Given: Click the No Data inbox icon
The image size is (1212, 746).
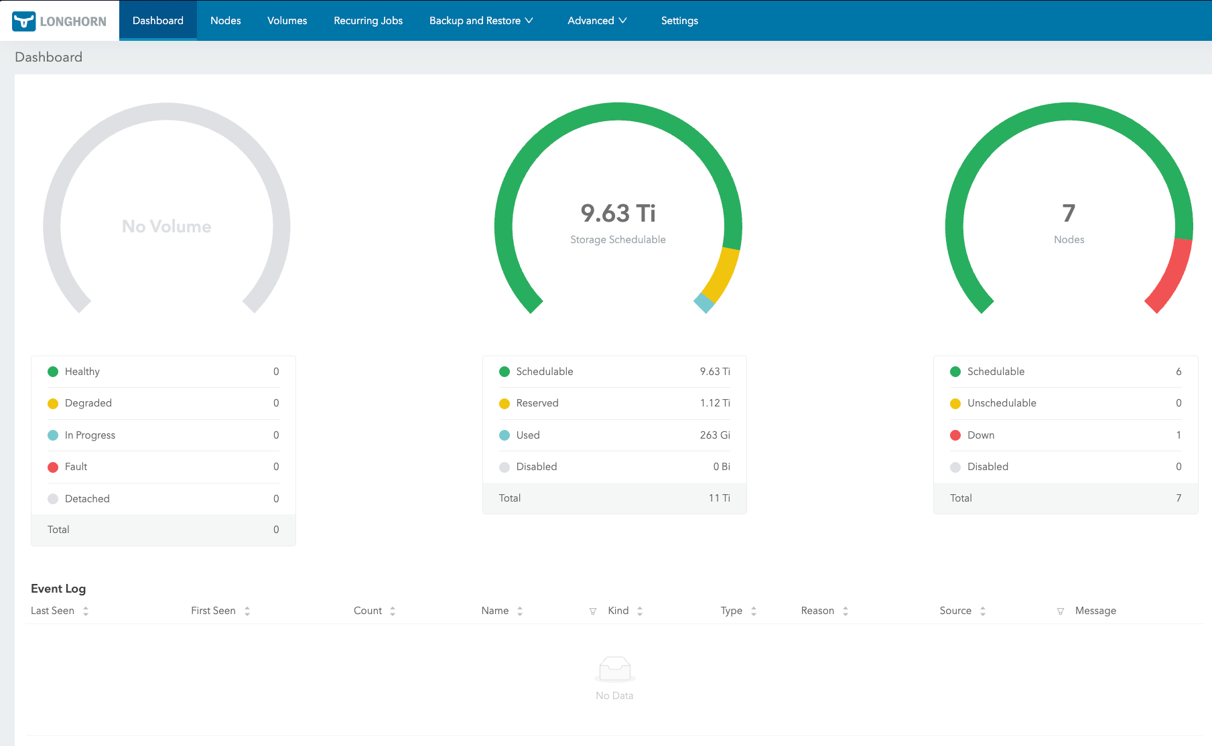Looking at the screenshot, I should 614,668.
